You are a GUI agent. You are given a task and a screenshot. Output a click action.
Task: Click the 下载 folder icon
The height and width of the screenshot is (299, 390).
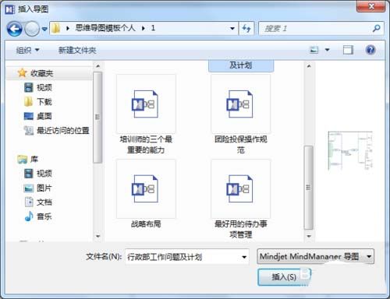pos(28,101)
